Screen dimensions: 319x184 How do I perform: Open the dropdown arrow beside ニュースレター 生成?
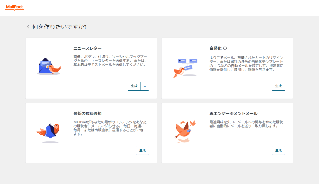[145, 86]
